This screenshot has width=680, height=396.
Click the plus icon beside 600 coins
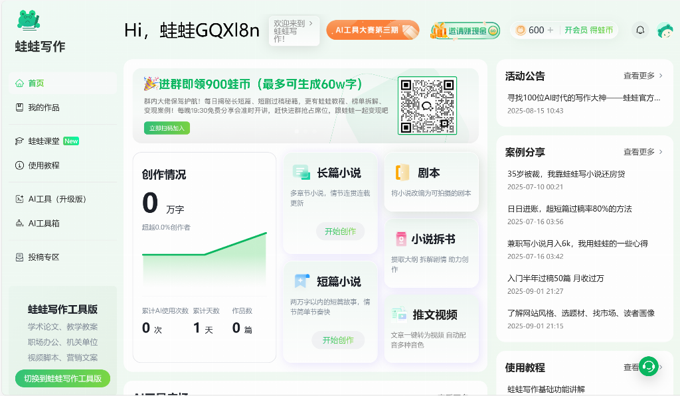pos(550,30)
